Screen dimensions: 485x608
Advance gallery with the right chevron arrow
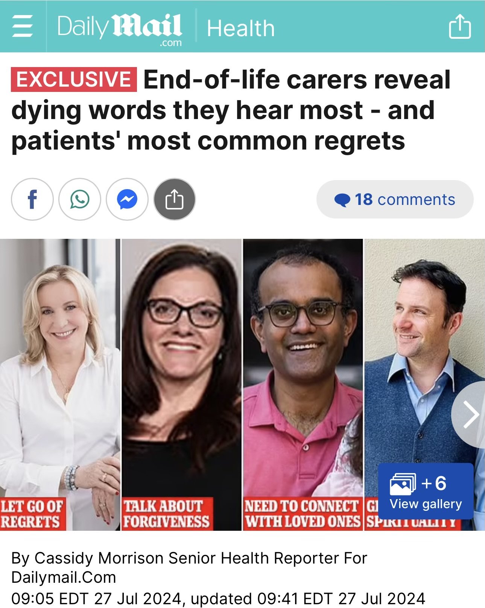pyautogui.click(x=470, y=414)
